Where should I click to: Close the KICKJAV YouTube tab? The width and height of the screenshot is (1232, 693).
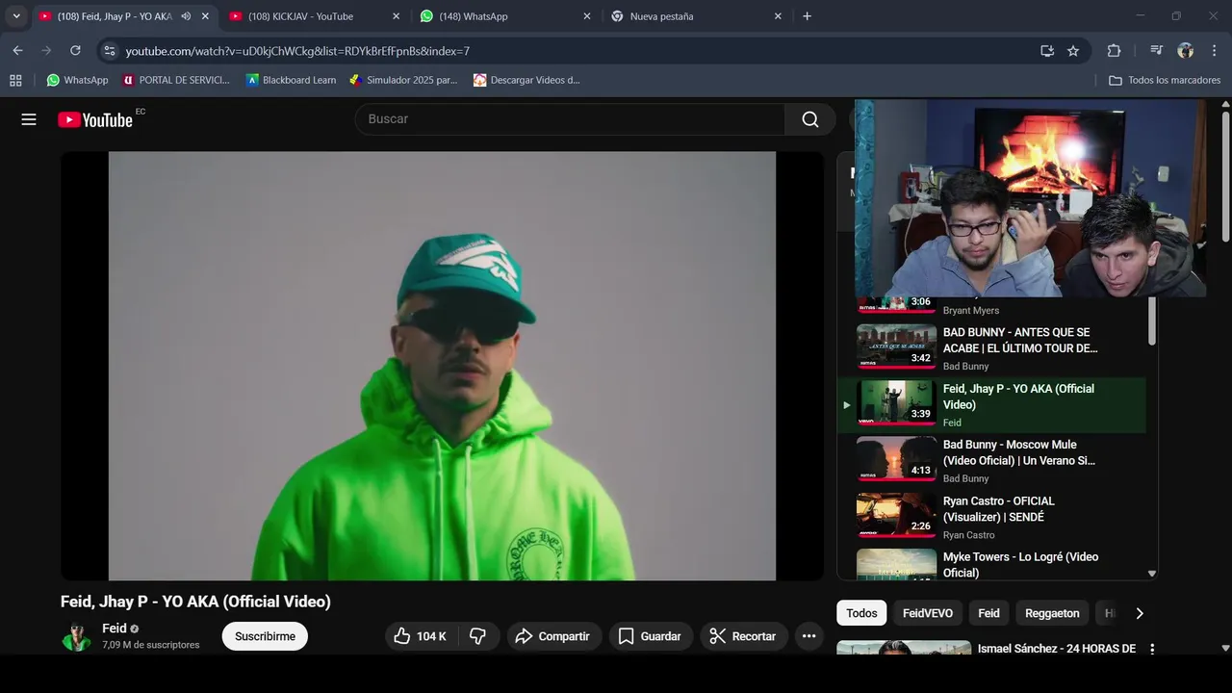396,16
